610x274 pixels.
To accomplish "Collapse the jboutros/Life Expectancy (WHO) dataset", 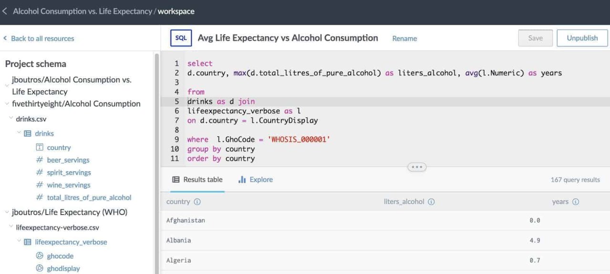I will [x=7, y=212].
